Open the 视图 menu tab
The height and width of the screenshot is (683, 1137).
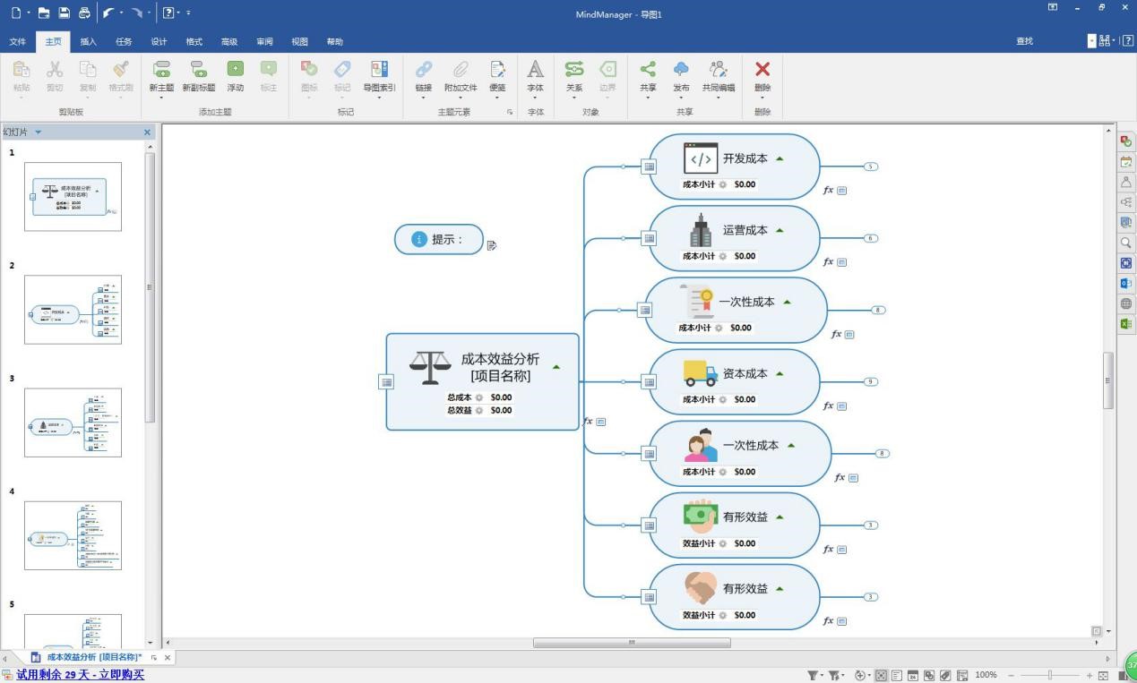click(x=299, y=41)
